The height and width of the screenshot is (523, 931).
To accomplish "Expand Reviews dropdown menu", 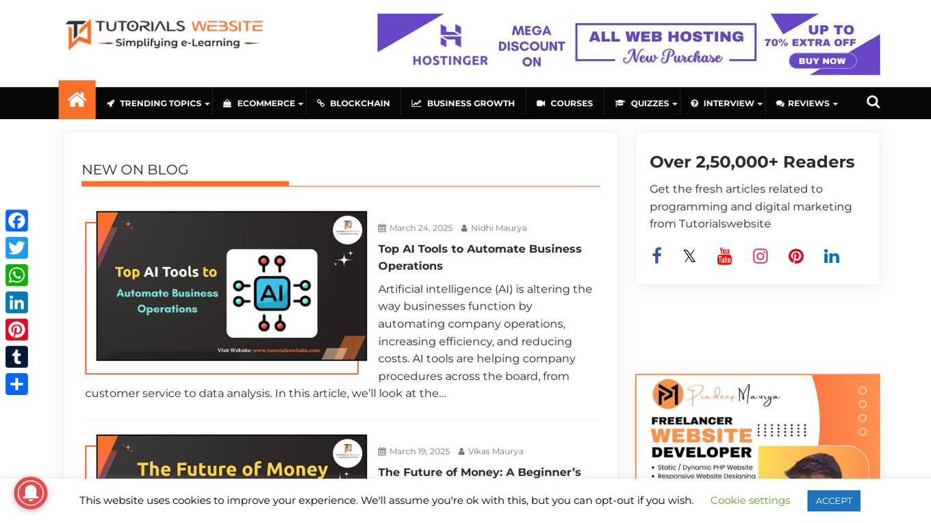I will click(806, 103).
